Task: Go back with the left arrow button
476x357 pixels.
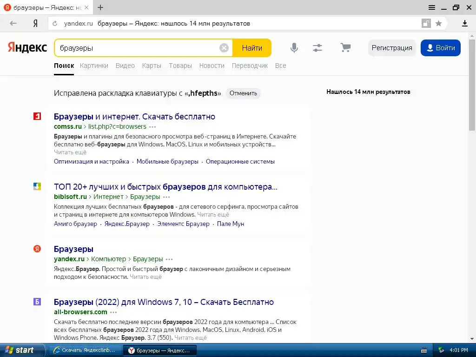Action: point(13,23)
